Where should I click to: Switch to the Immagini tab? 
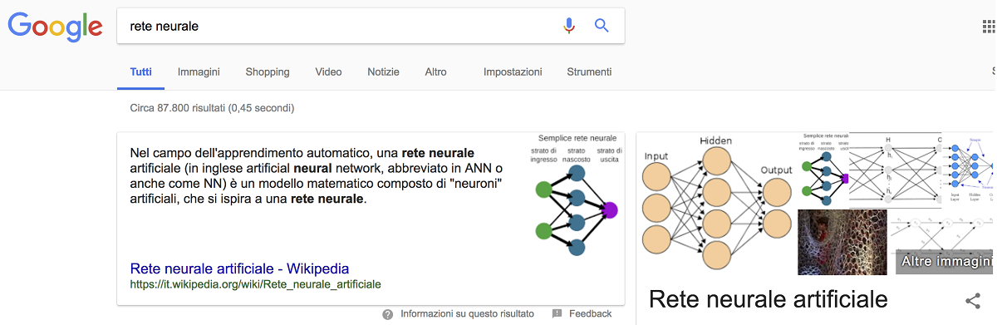pyautogui.click(x=199, y=72)
